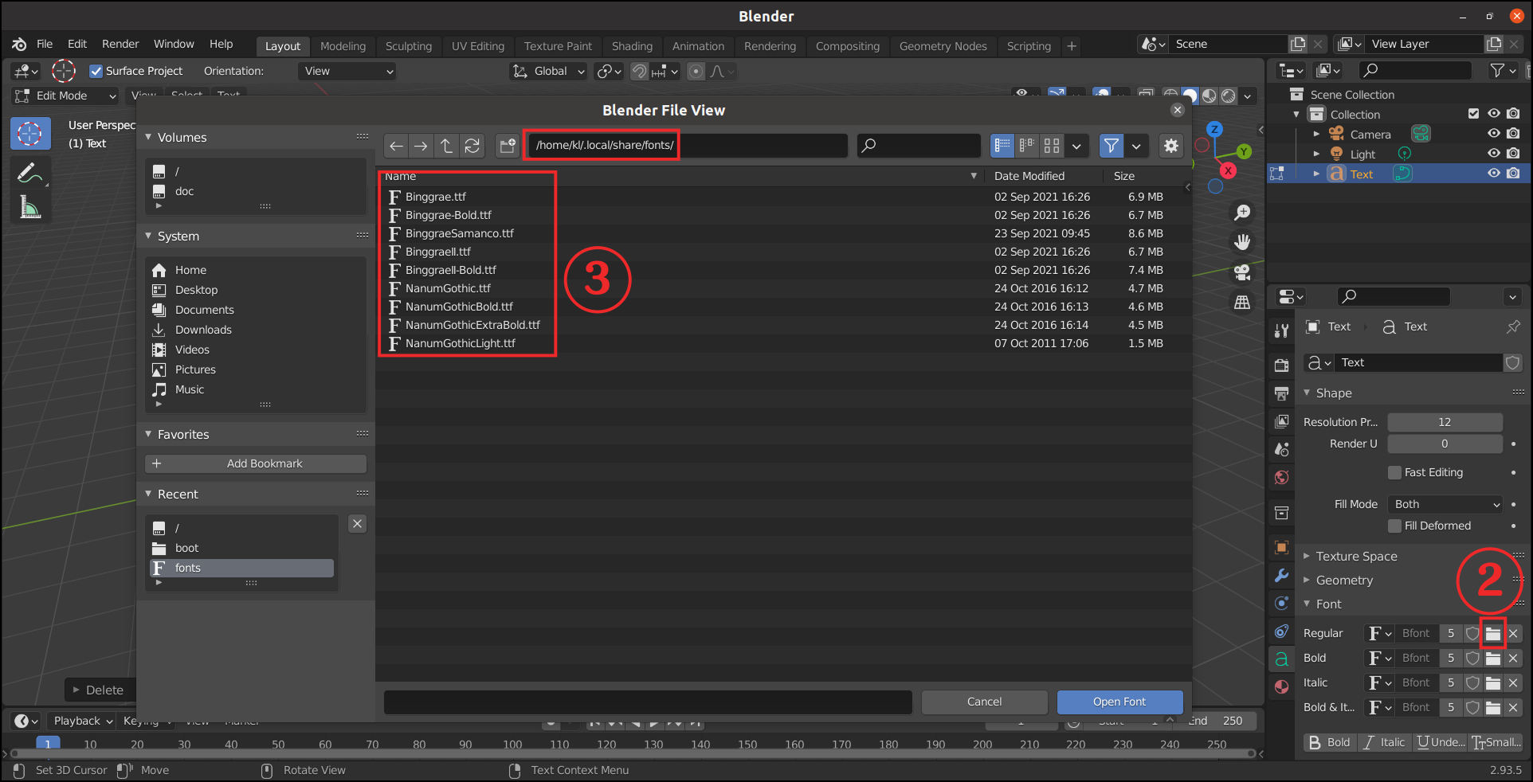Hide Light in viewport
Screen dimensions: 1533x782
(x=1494, y=154)
